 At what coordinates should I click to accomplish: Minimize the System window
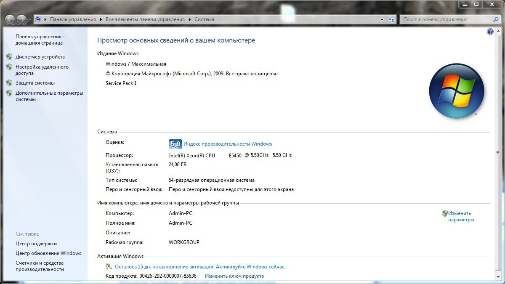[465, 4]
